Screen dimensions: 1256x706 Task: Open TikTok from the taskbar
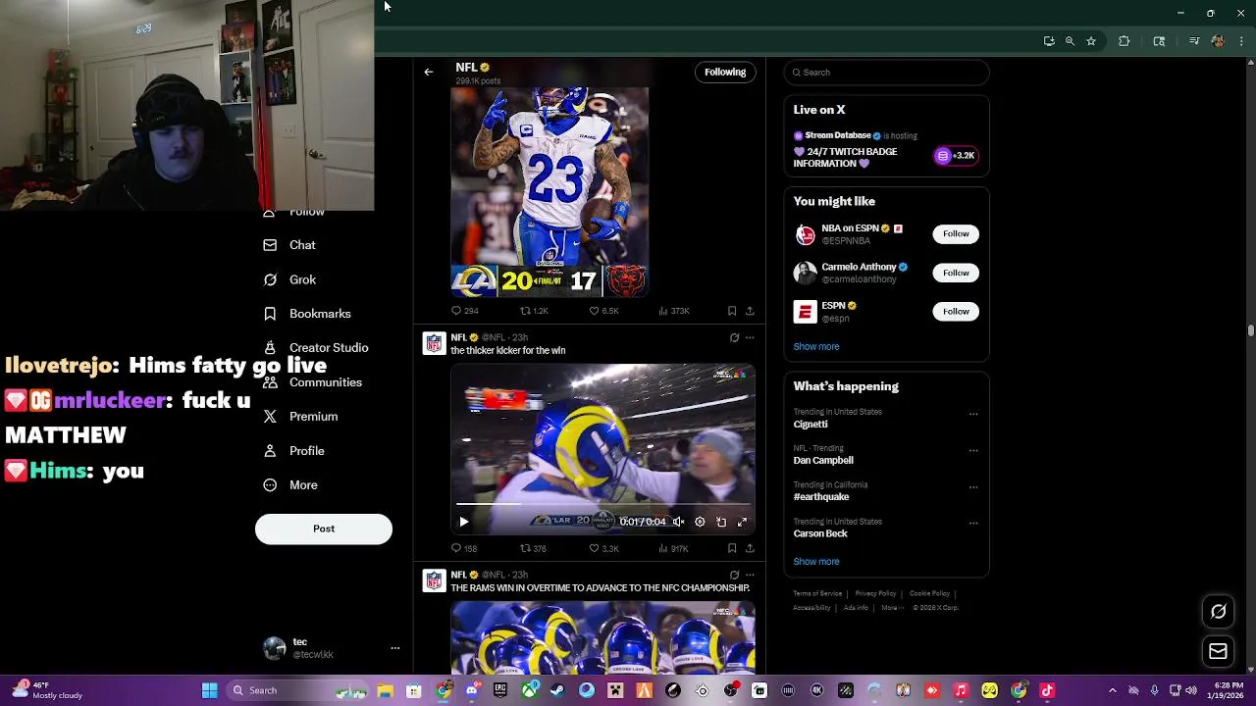click(x=1047, y=690)
